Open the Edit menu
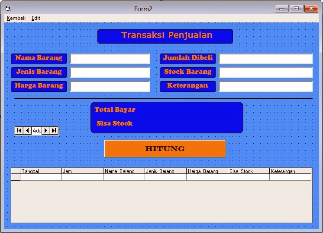The width and height of the screenshot is (323, 233). tap(36, 18)
